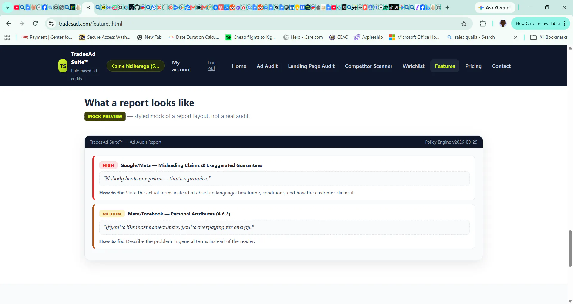Screen dimensions: 573x304
Task: Open a new tab with the plus button
Action: 447,7
